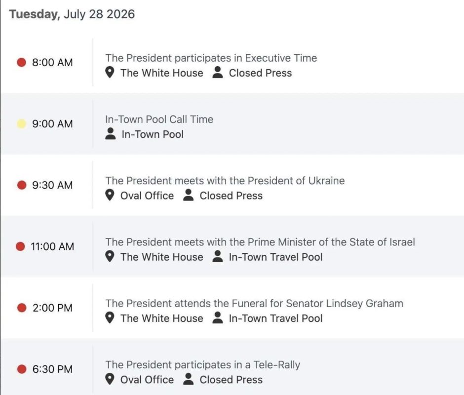This screenshot has width=464, height=395.
Task: Click the Tuesday, July 28 2026 date header
Action: [x=72, y=14]
